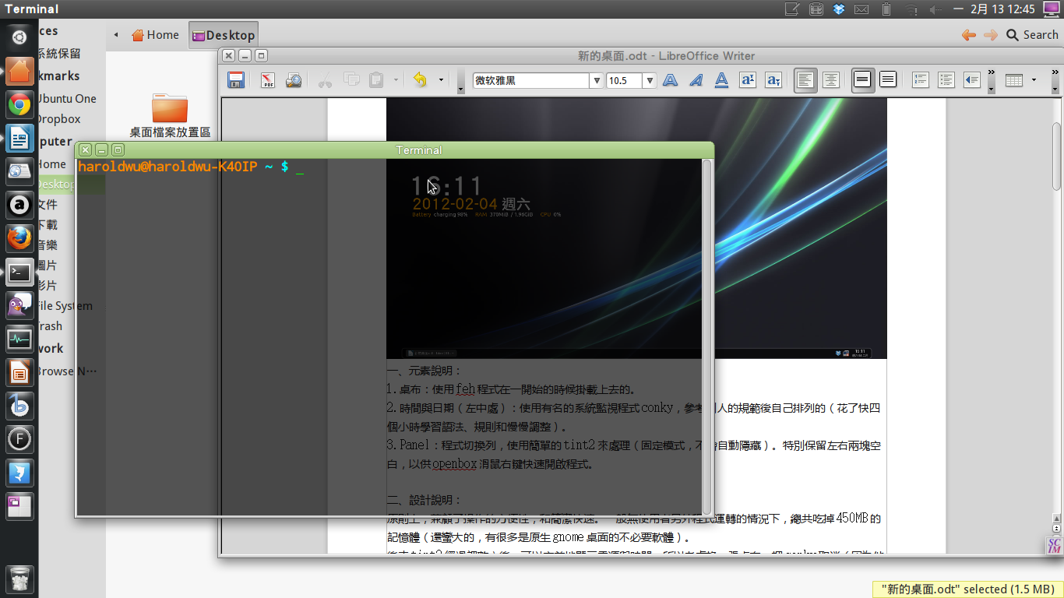Open Trash in the file manager sidebar

pyautogui.click(x=50, y=326)
